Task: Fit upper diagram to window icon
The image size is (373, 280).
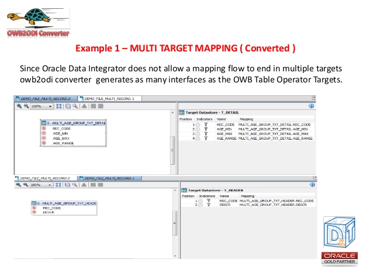Action: click(59, 106)
